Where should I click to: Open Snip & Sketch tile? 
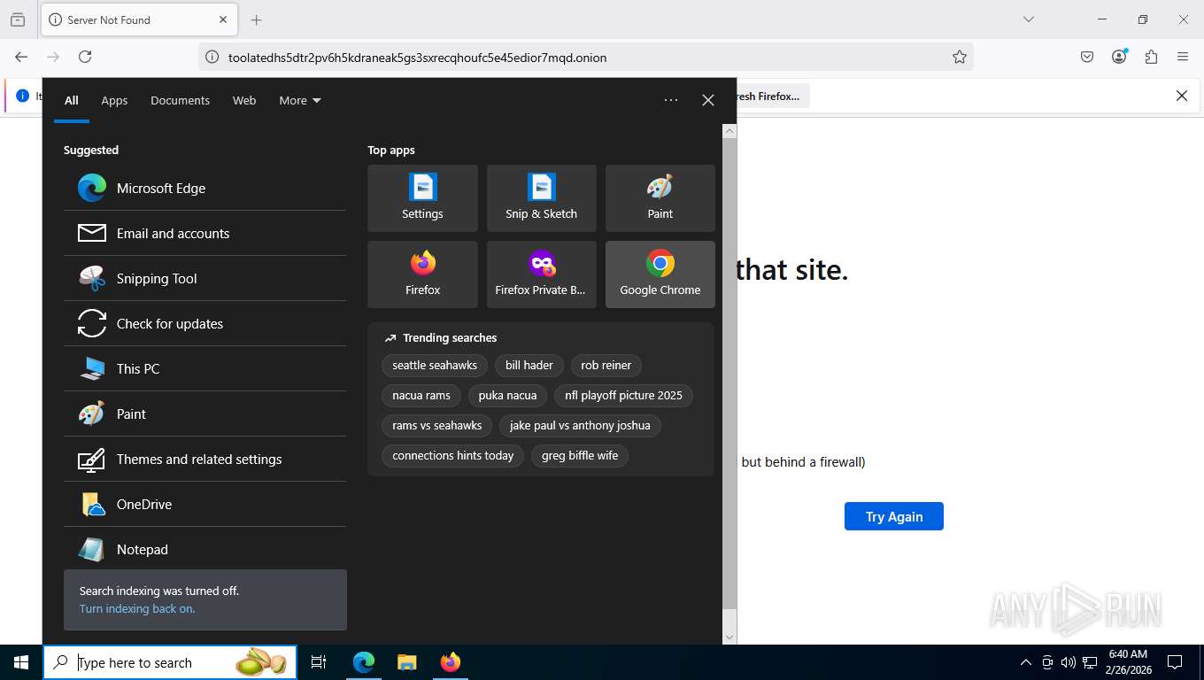point(541,198)
